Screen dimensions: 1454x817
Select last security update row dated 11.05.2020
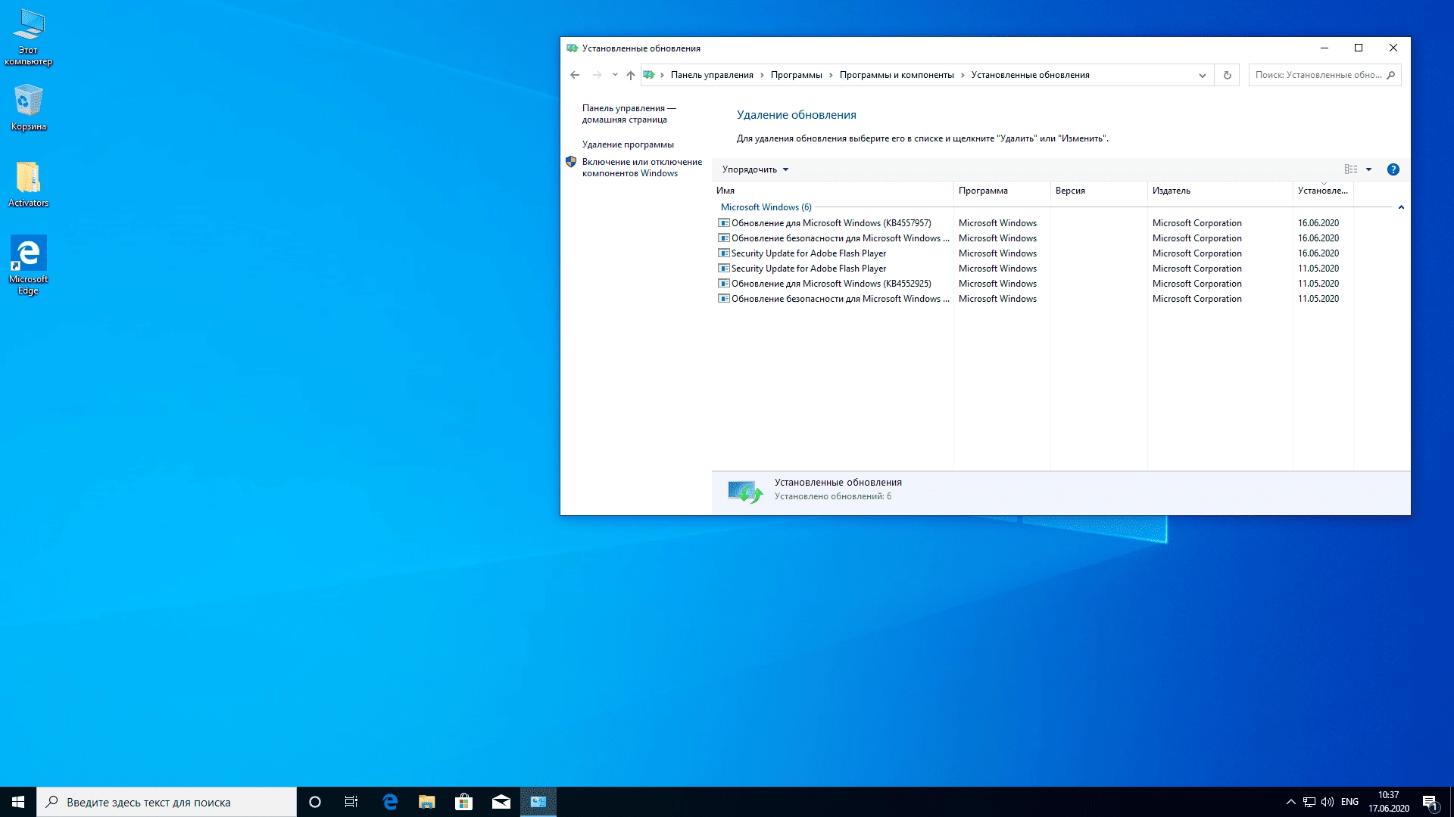(x=1034, y=299)
